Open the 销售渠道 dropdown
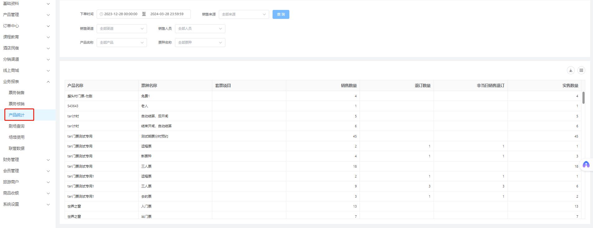The width and height of the screenshot is (593, 228). (122, 28)
